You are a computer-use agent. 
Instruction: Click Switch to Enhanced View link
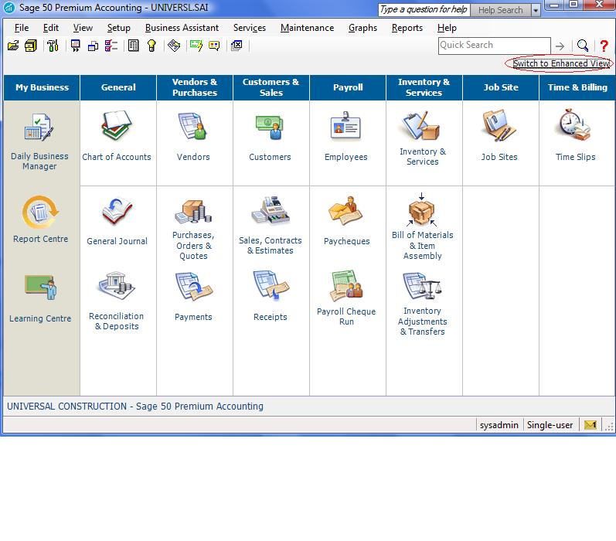tap(561, 63)
